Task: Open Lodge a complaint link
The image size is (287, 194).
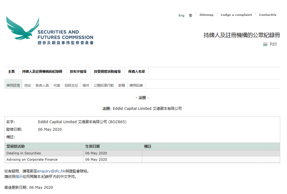Action: coord(236,15)
